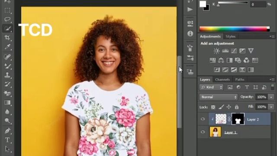Open the Actions play panel icon

coord(190,9)
